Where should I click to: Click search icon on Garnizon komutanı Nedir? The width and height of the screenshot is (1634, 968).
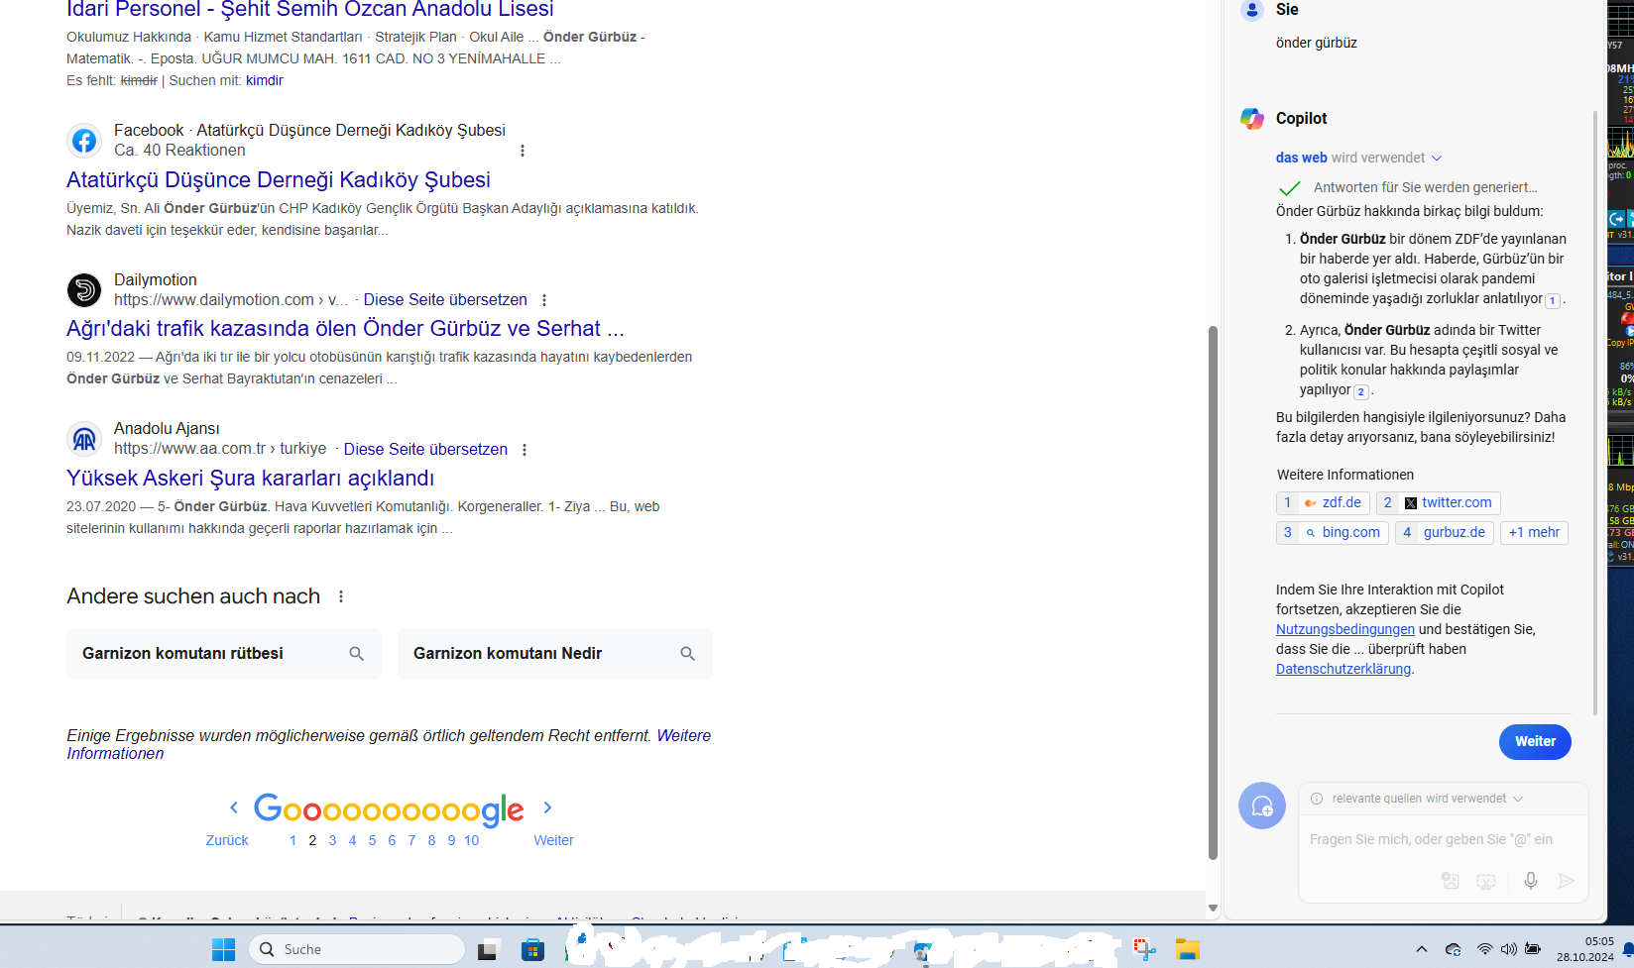tap(688, 654)
